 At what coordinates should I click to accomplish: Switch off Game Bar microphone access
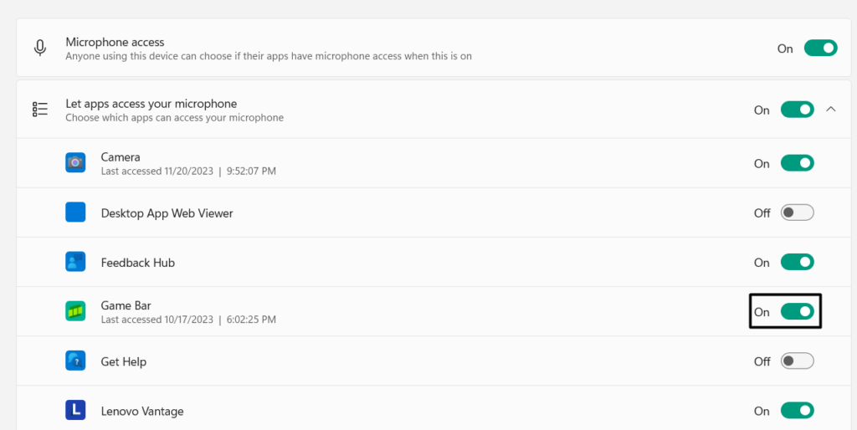(x=797, y=311)
